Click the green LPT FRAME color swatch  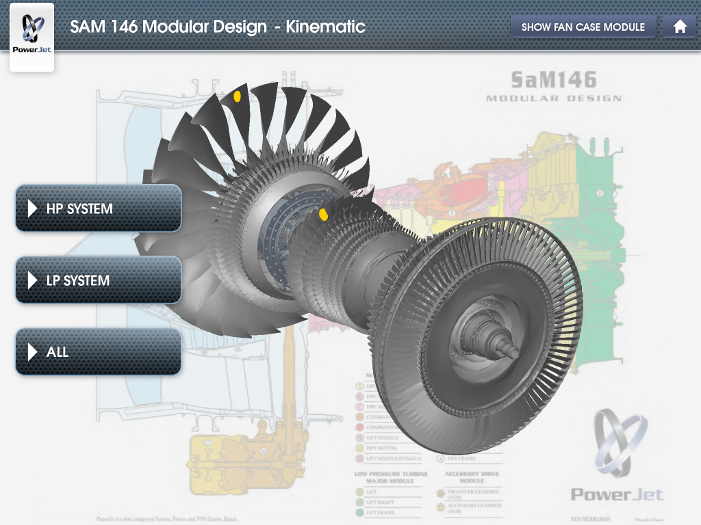pyautogui.click(x=359, y=511)
